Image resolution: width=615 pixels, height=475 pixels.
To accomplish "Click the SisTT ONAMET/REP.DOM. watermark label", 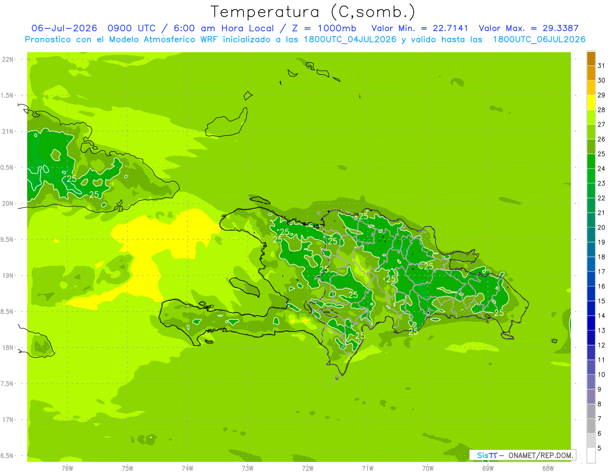I will pyautogui.click(x=523, y=455).
